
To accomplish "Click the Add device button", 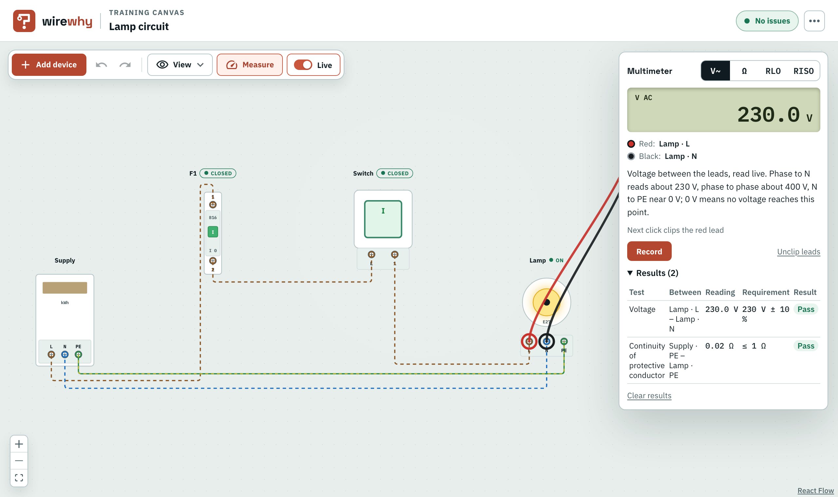I will [49, 65].
